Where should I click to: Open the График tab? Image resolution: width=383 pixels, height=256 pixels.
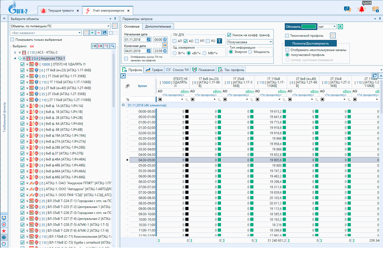coord(154,70)
